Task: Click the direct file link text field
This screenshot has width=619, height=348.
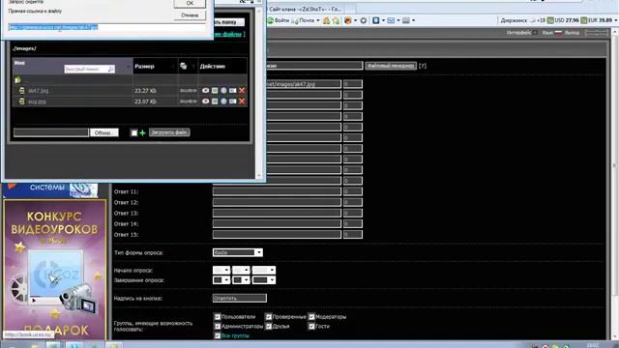Action: coord(106,27)
